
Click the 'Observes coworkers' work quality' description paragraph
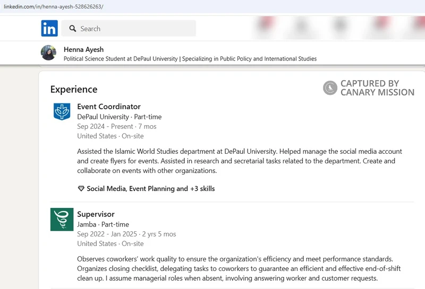click(239, 269)
